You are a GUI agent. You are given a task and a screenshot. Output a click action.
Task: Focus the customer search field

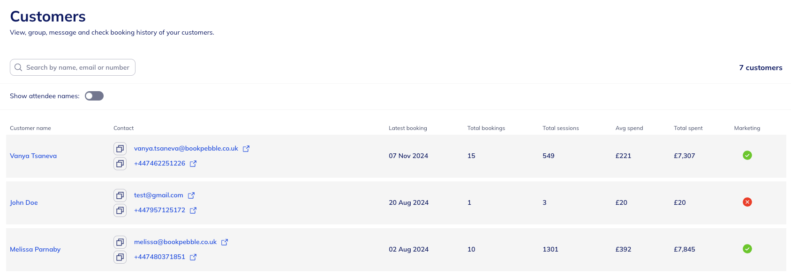(78, 67)
